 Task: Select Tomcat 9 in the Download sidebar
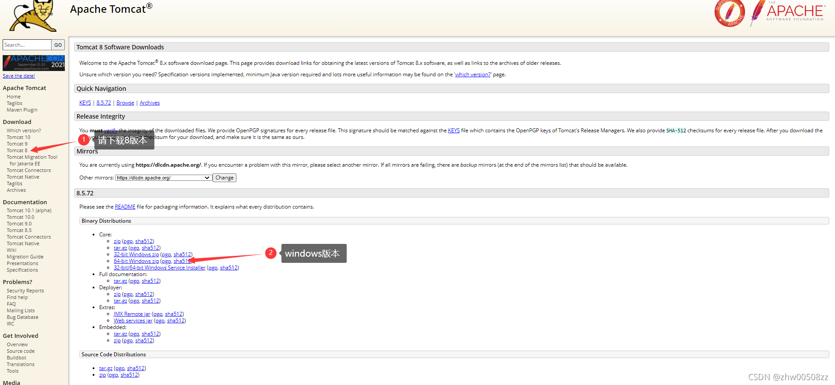(17, 144)
